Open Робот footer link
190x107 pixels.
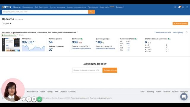point(42,92)
